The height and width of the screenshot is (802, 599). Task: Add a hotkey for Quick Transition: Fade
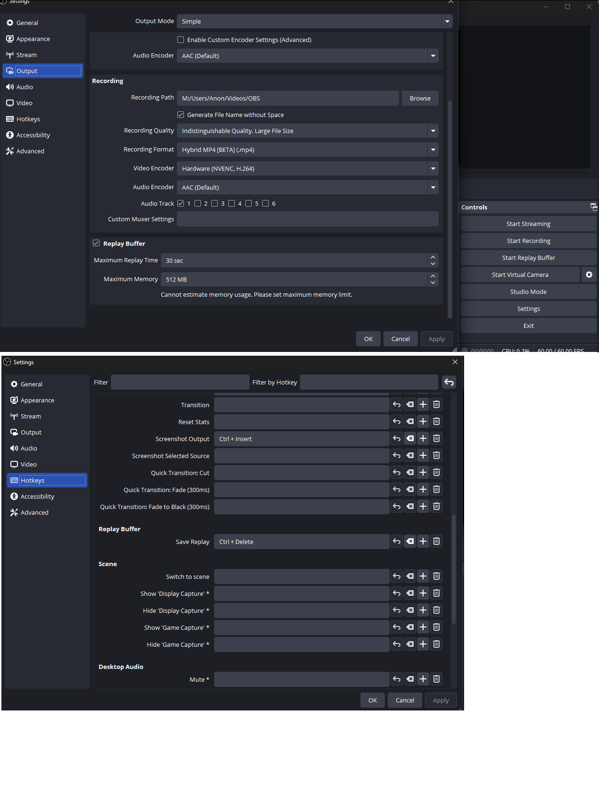423,490
